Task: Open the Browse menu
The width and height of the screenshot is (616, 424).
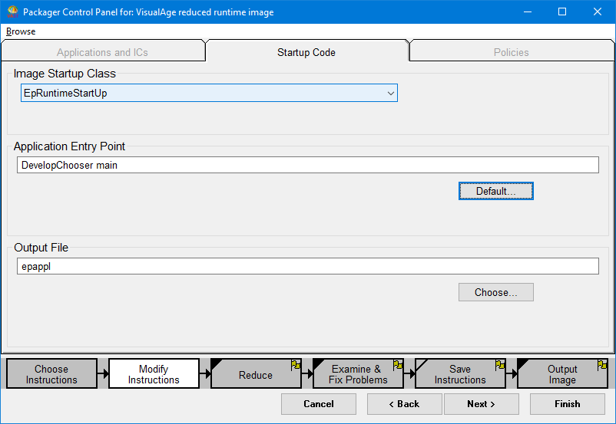Action: (21, 31)
